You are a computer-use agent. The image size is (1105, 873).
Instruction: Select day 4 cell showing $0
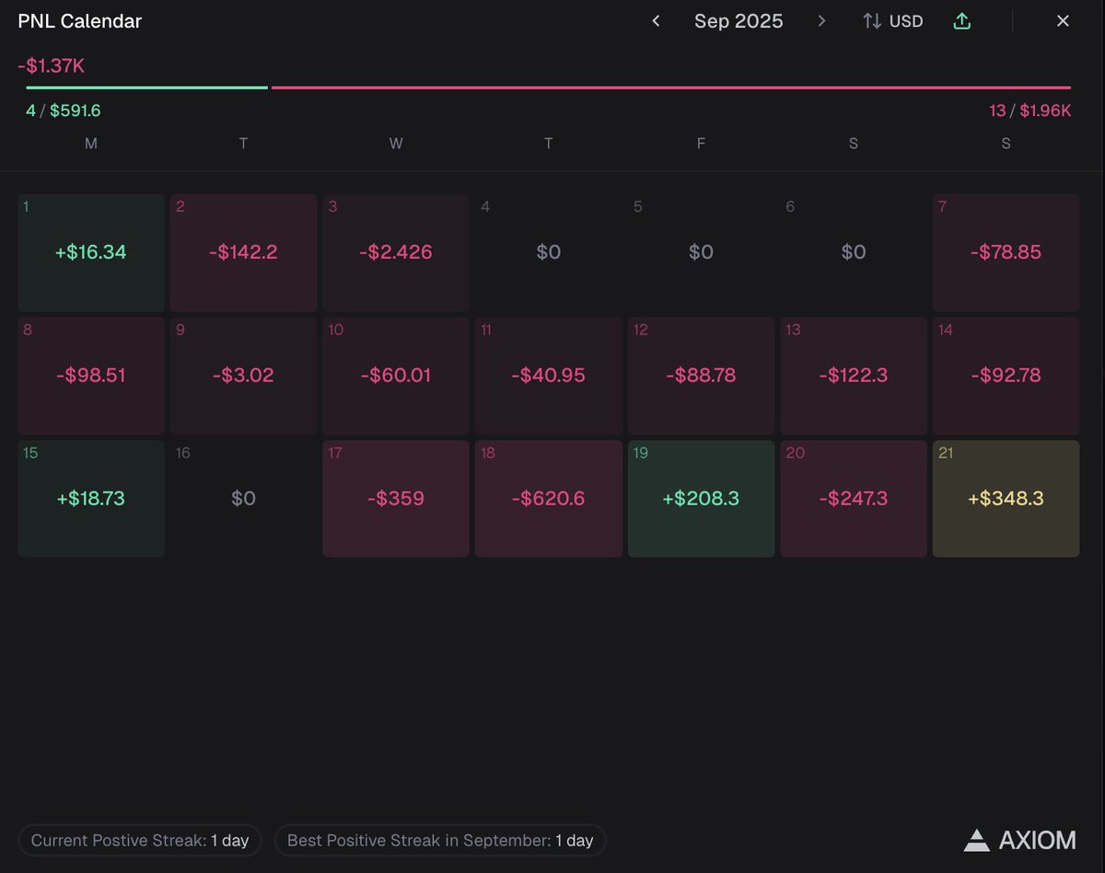coord(548,252)
